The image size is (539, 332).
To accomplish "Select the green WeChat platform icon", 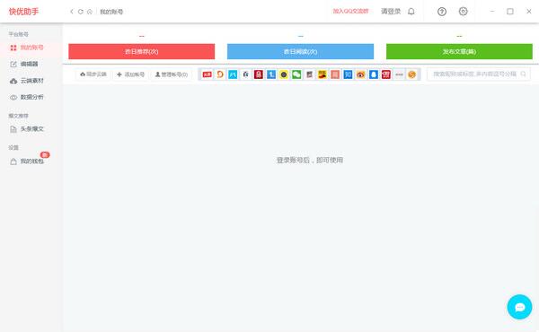I will coord(296,74).
